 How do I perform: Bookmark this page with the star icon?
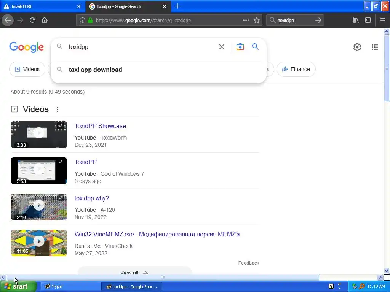pos(257,21)
